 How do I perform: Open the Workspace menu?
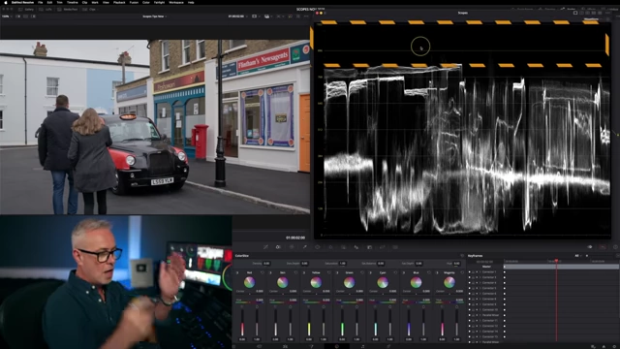click(176, 2)
